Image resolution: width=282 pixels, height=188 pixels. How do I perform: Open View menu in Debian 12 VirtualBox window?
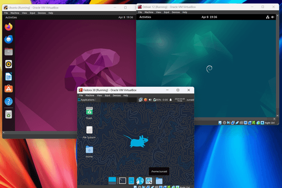click(158, 12)
